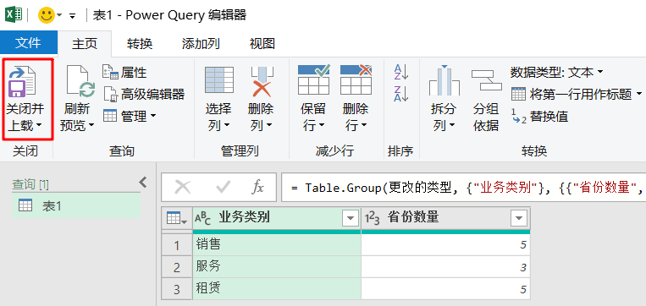Screen dimensions: 646x306
Task: Click the 123 number type icon
Action: coord(372,218)
